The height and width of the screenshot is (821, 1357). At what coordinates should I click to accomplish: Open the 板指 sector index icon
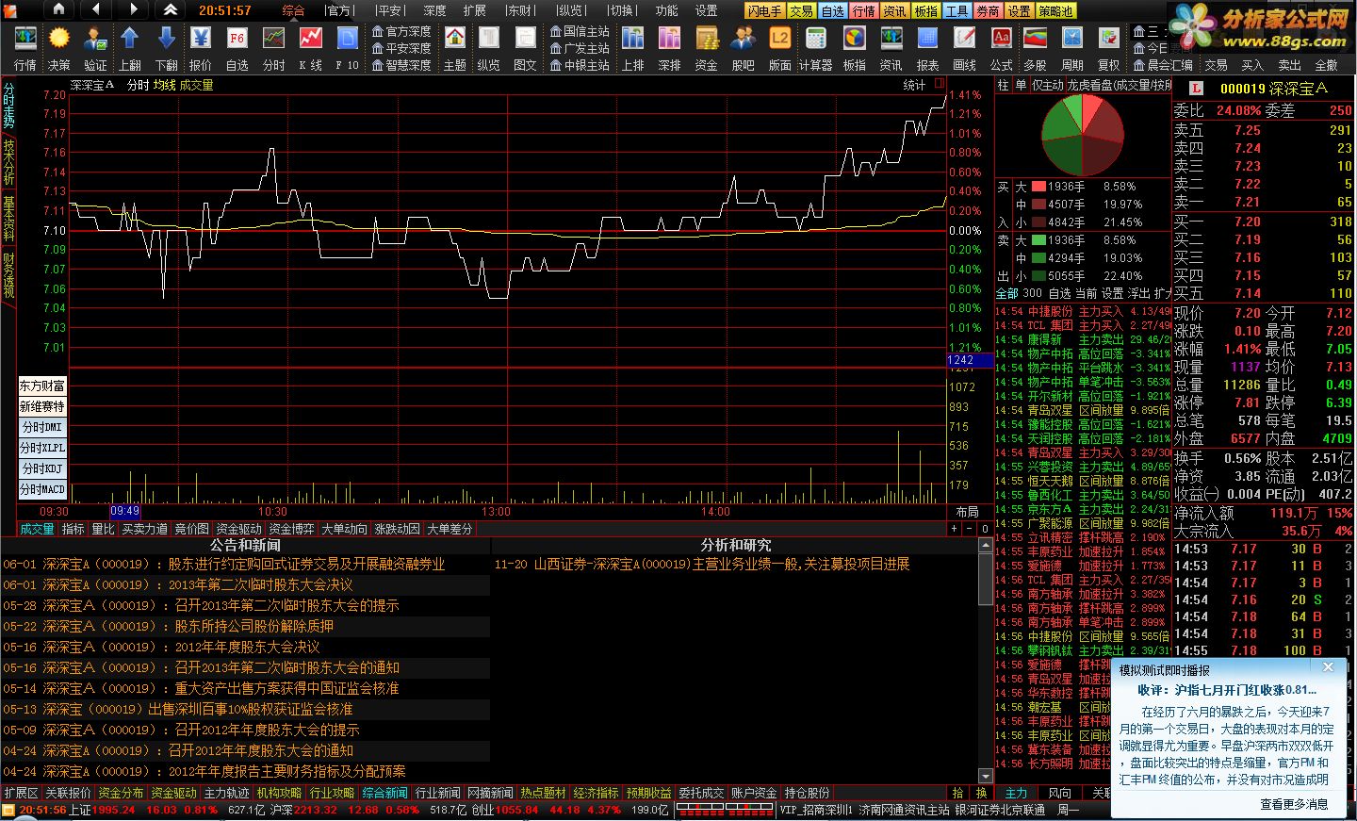tap(854, 48)
